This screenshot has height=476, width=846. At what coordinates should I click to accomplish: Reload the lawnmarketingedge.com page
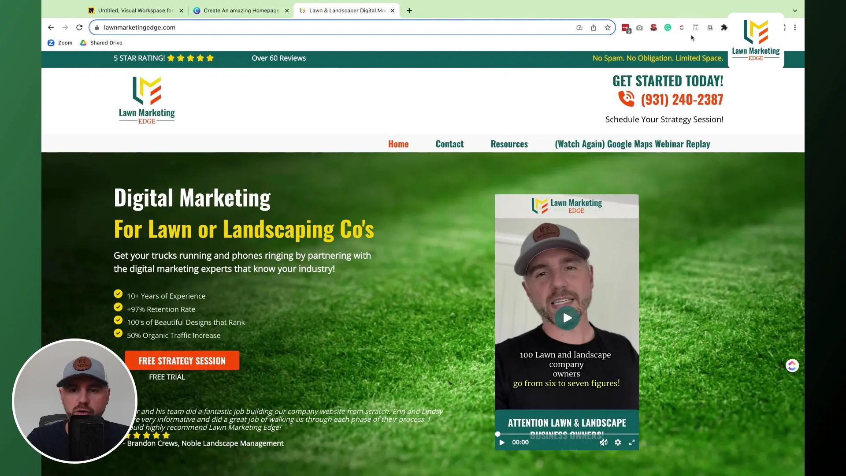click(x=79, y=27)
